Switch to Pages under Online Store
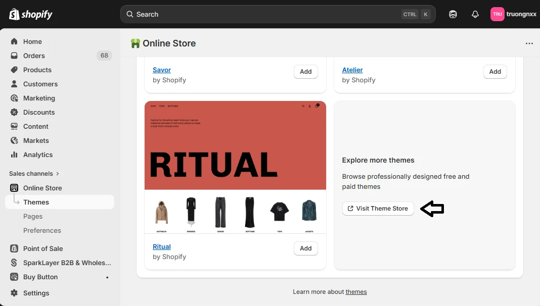Image resolution: width=540 pixels, height=306 pixels. (x=33, y=216)
